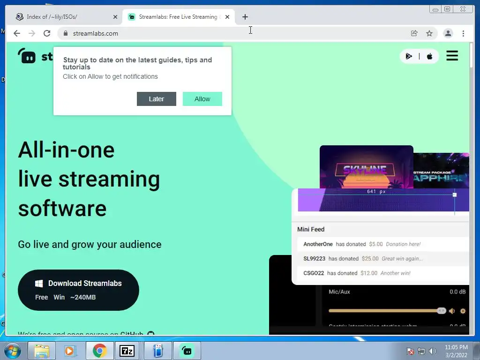480x360 pixels.
Task: Open the Apple App Store icon link
Action: [429, 56]
